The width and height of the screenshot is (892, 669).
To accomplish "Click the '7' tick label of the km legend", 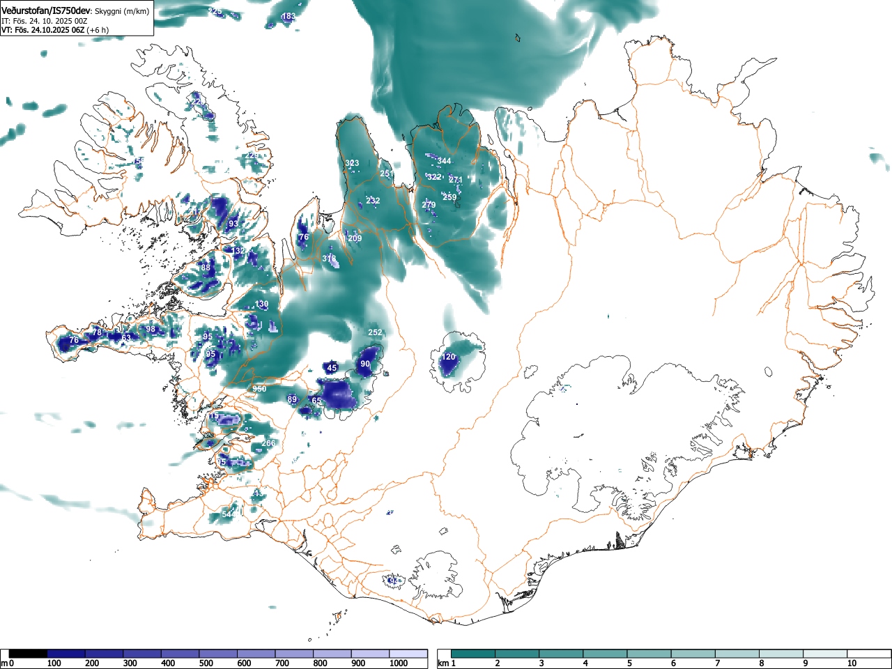I will pyautogui.click(x=717, y=663).
